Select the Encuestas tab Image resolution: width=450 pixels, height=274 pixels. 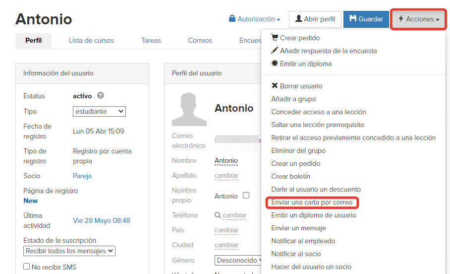250,41
